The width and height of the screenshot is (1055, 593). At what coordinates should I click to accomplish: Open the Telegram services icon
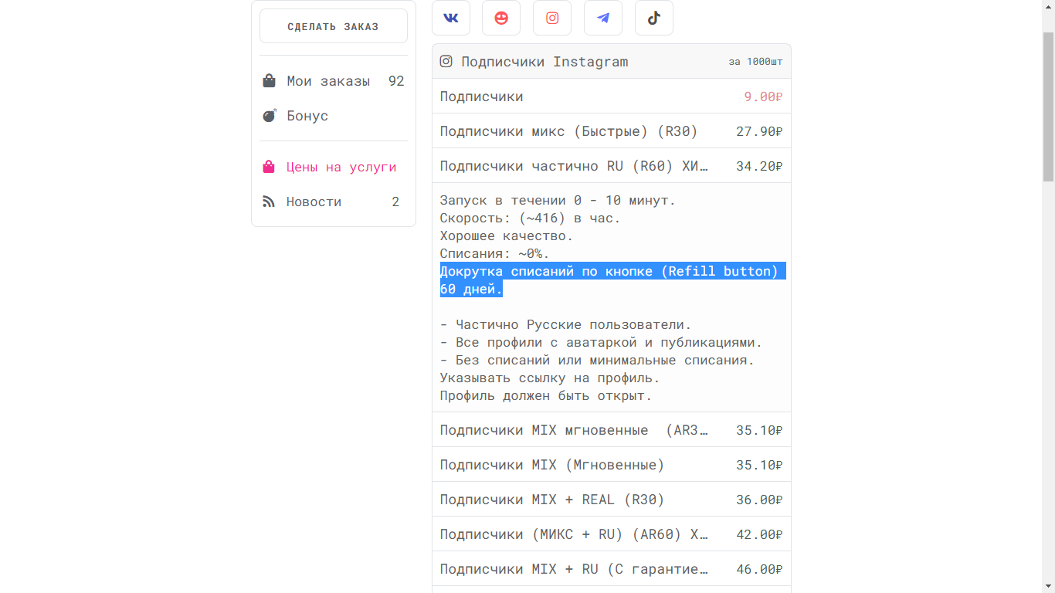click(603, 18)
